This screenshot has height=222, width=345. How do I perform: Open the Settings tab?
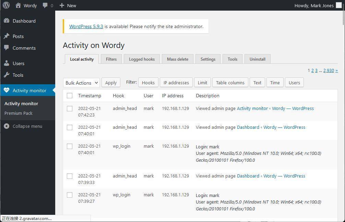(208, 59)
